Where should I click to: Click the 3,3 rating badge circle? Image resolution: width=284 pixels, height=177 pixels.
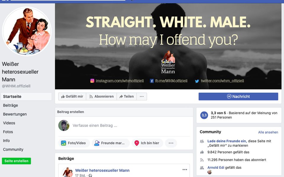pos(204,115)
